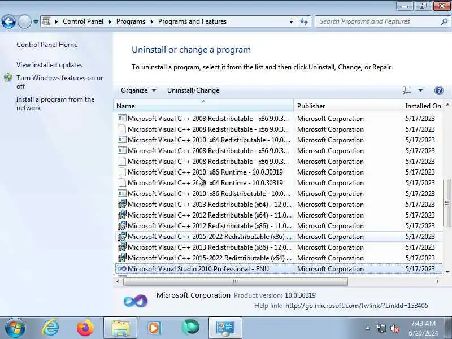
Task: Open Help with the question mark icon
Action: click(439, 90)
